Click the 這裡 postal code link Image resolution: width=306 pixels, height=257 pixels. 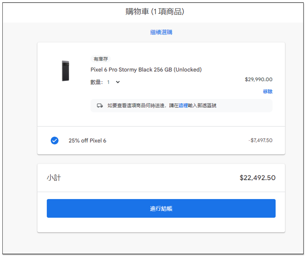pyautogui.click(x=183, y=106)
